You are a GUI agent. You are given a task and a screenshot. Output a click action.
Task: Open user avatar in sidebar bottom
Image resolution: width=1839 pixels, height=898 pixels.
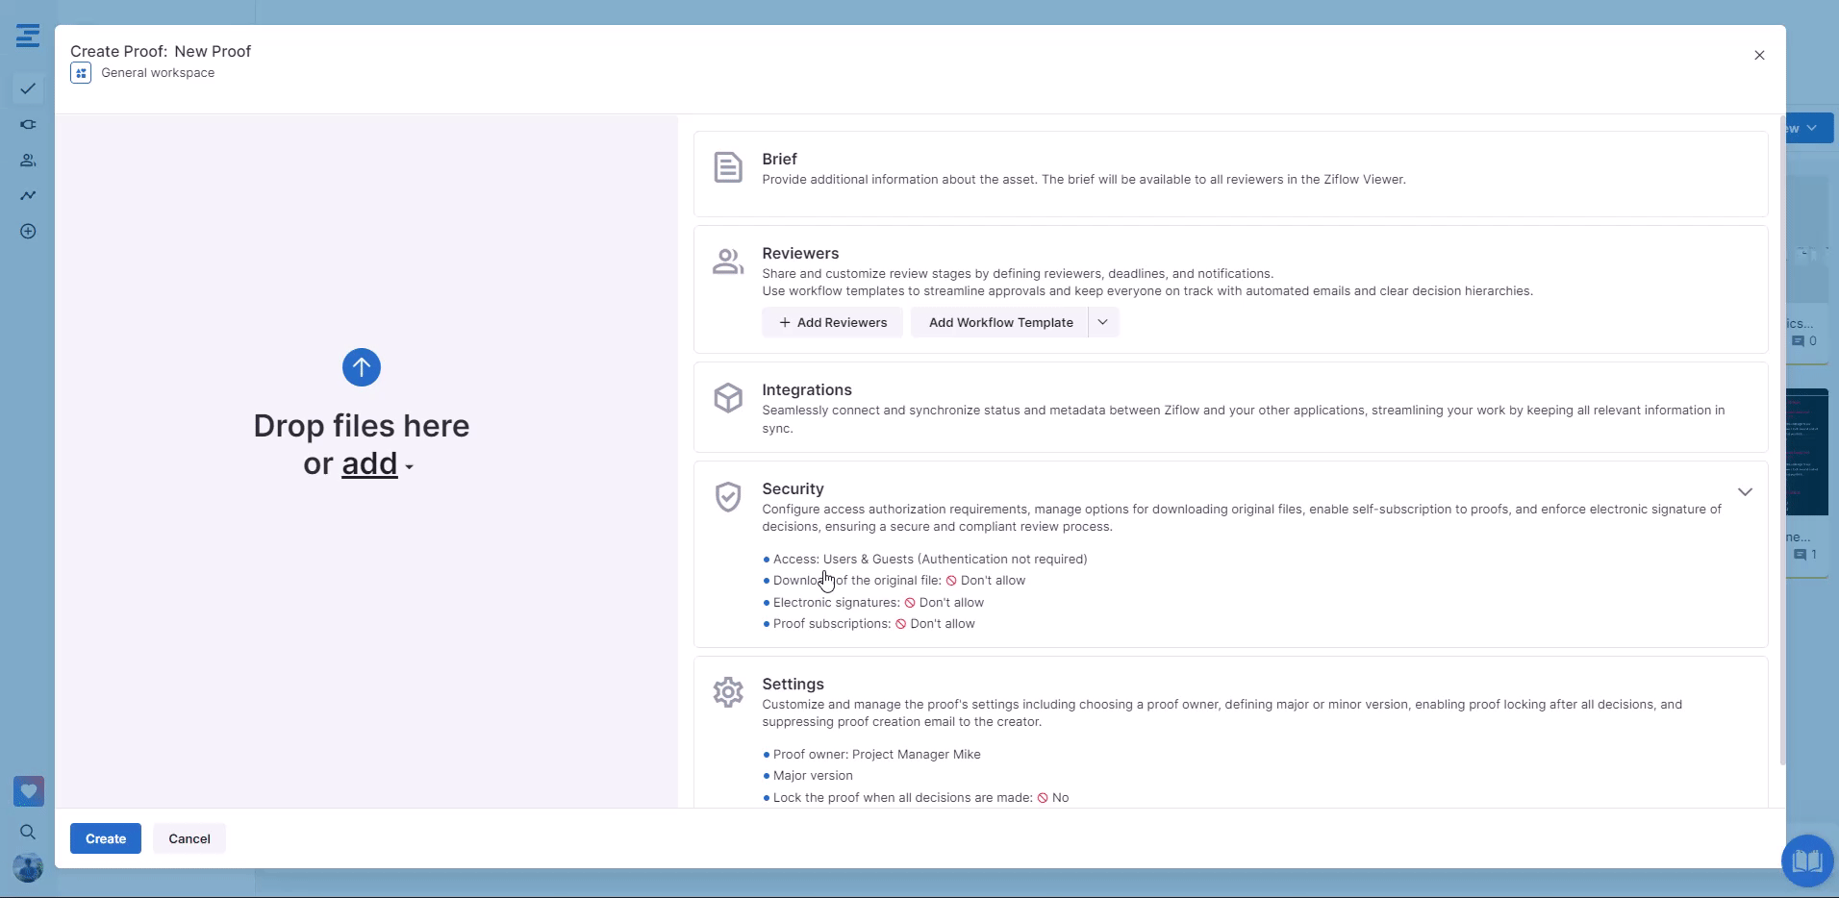[28, 868]
